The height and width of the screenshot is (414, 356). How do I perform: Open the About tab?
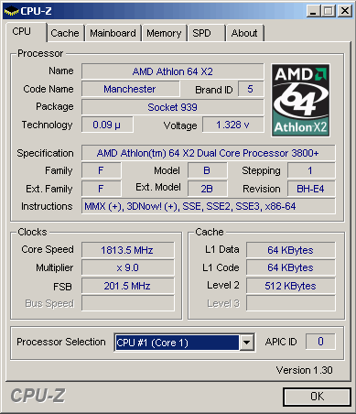tap(244, 33)
